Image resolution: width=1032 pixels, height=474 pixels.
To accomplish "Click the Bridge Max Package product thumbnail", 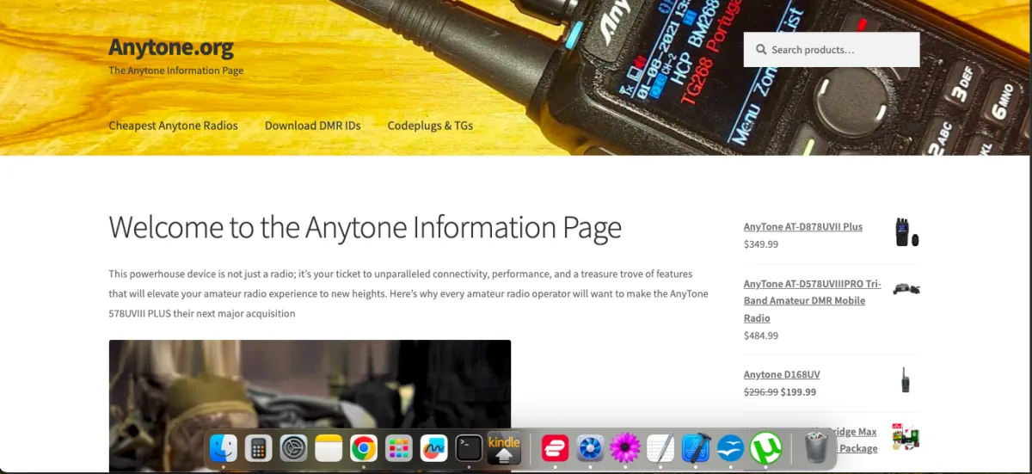I will coord(906,437).
